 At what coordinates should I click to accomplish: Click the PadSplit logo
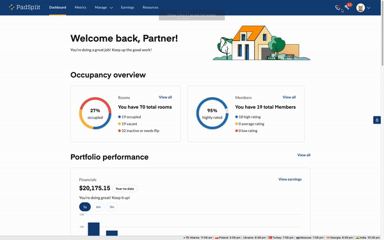coord(24,7)
